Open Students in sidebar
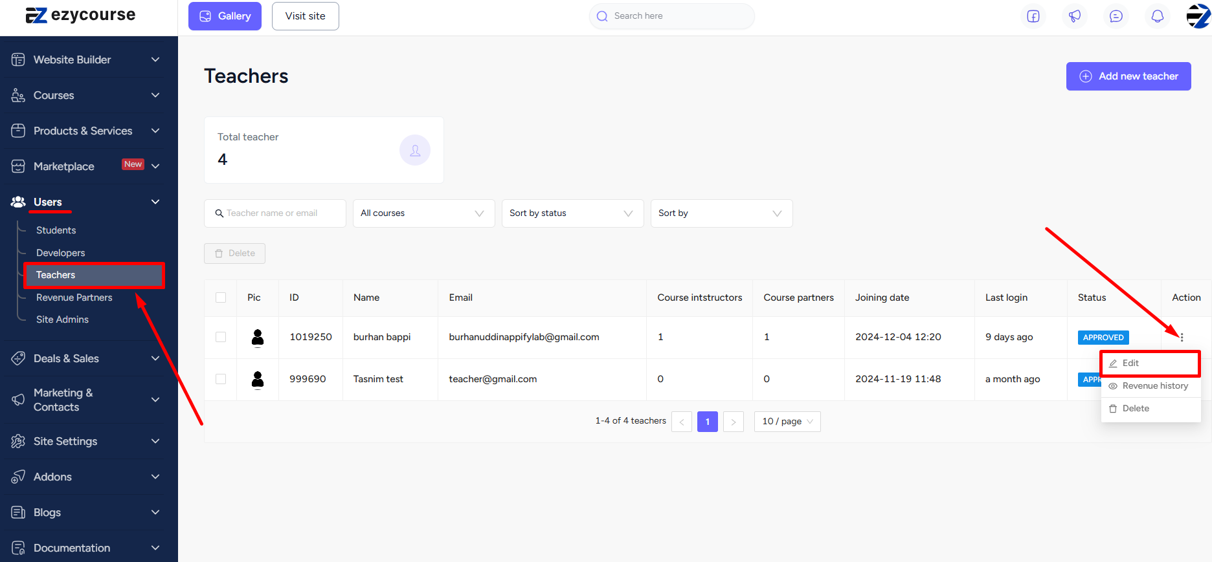The image size is (1212, 562). (x=56, y=230)
